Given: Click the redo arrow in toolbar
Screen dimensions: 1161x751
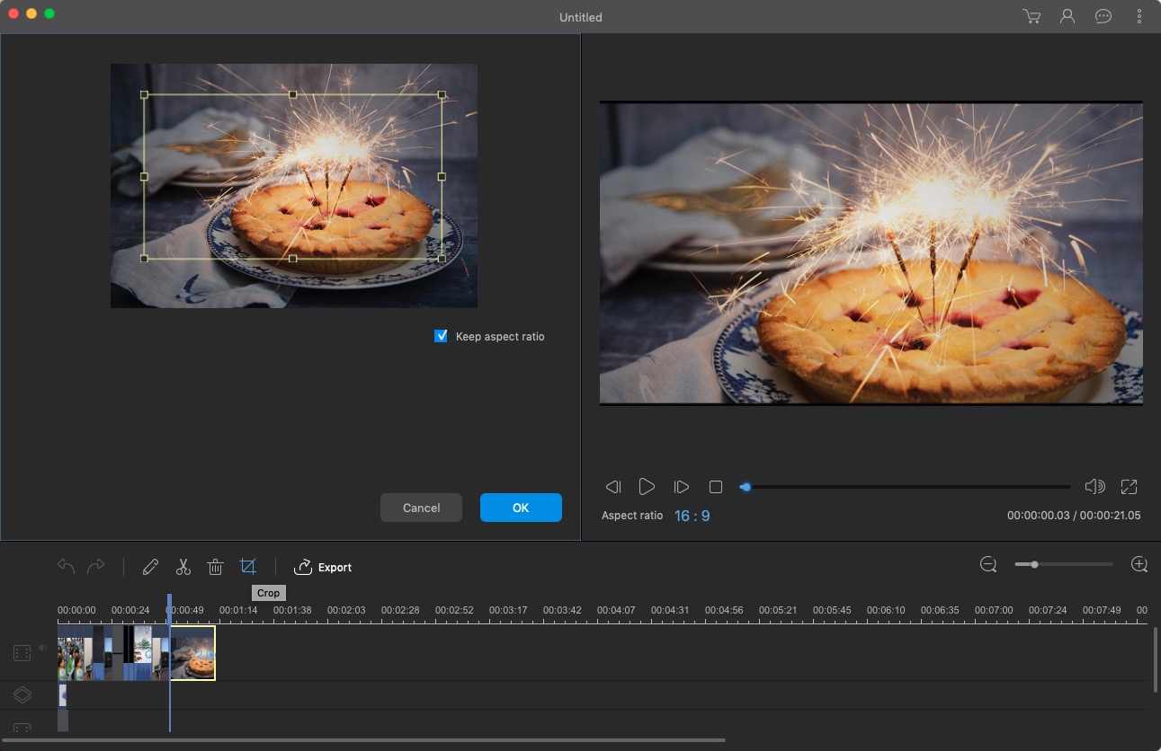Looking at the screenshot, I should (95, 566).
